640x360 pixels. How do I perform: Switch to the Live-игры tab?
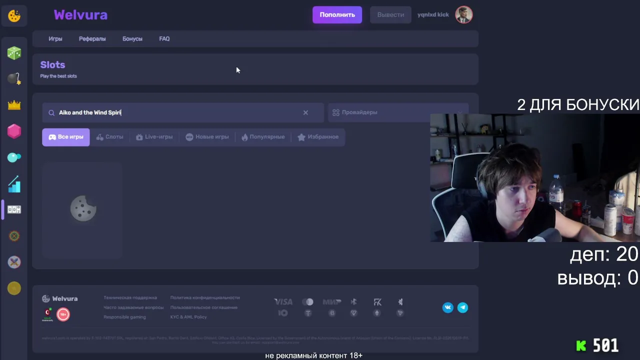tap(154, 137)
